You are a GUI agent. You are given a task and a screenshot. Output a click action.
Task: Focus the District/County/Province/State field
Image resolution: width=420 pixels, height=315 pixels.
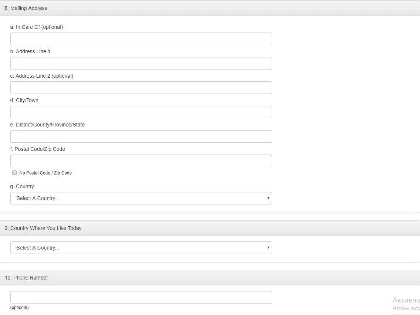click(141, 136)
